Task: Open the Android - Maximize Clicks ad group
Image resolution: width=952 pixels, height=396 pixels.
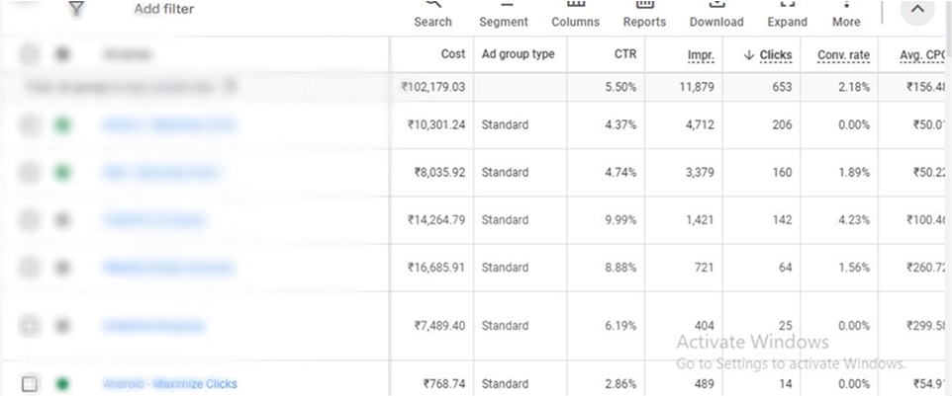Action: point(170,384)
